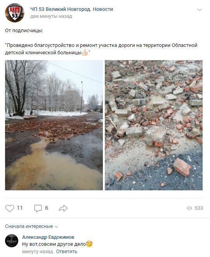The width and height of the screenshot is (210, 257).
Task: Click the chevron next to 'Сначала интересные'
Action: [x=56, y=227]
